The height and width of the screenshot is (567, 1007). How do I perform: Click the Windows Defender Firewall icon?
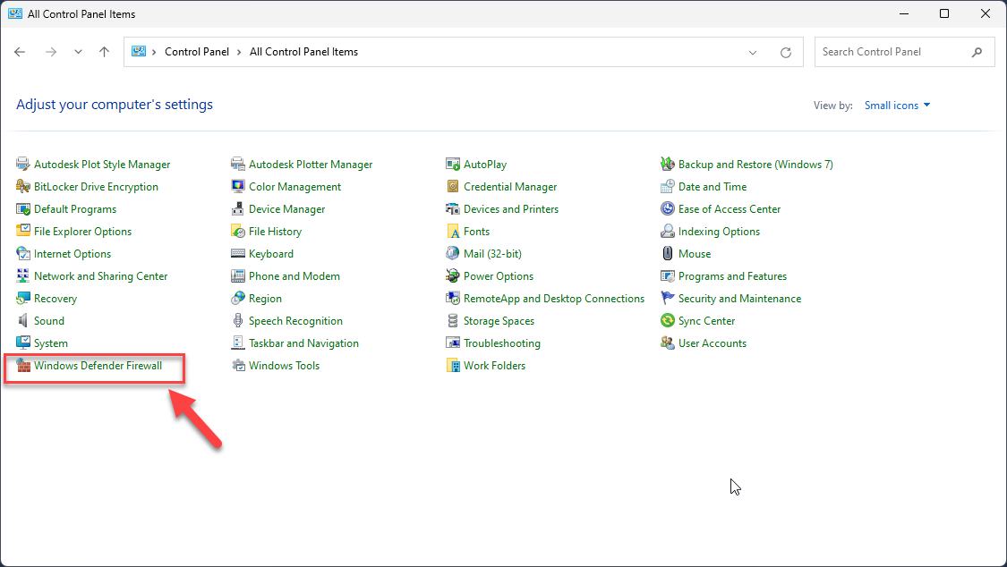[x=23, y=366]
